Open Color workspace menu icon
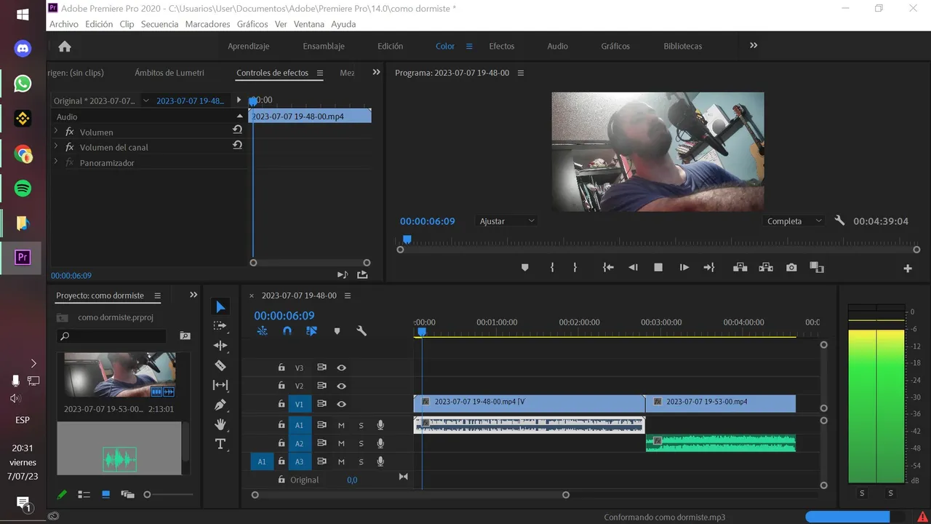 (469, 46)
